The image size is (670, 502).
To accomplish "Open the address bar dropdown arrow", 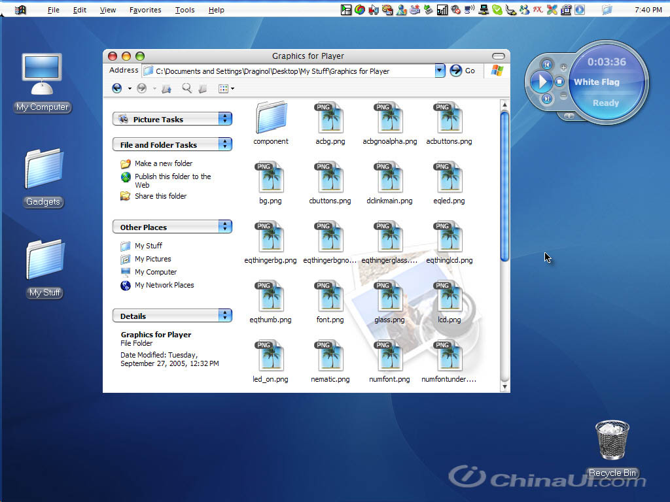I will (440, 71).
